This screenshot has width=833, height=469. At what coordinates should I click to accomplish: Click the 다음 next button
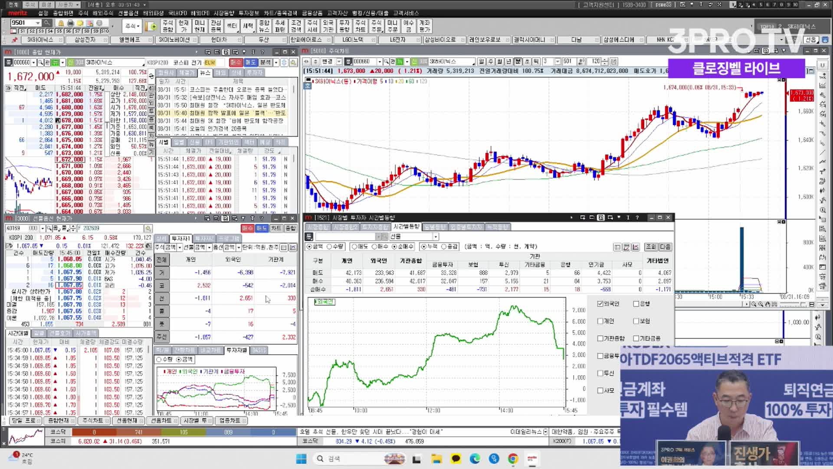(x=665, y=247)
